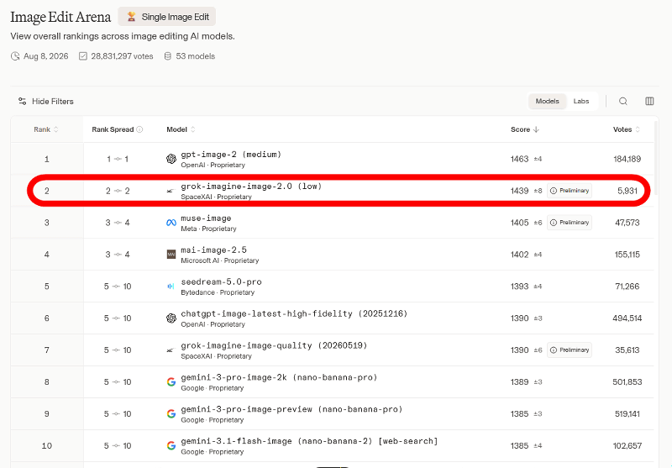Click the '28,831,297 votes' total text
672x468 pixels.
pos(122,56)
